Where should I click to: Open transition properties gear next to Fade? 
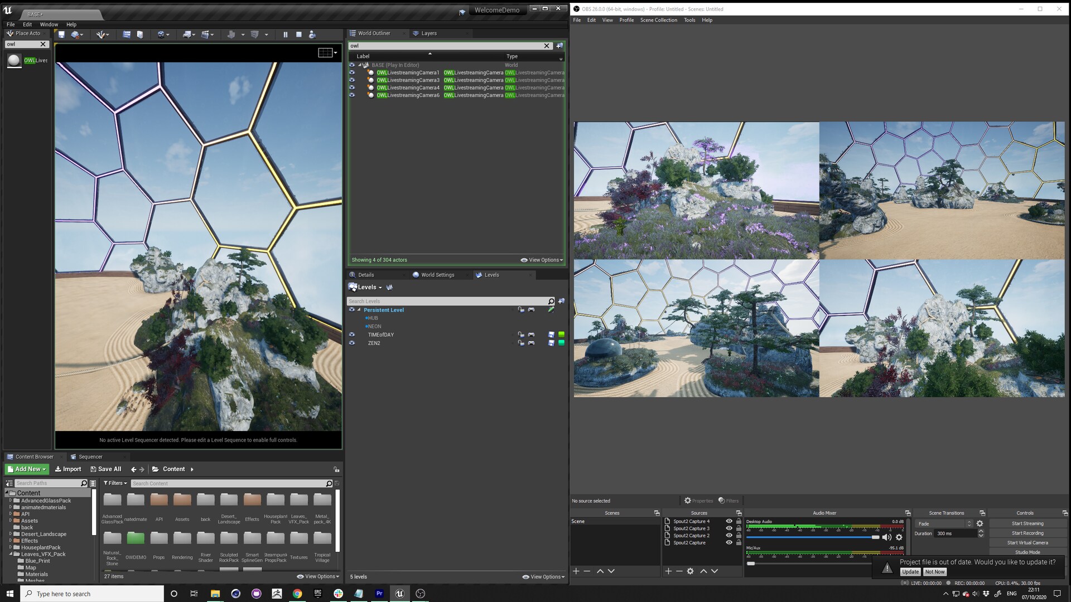click(980, 524)
